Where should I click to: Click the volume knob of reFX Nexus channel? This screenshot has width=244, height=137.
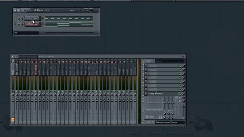22,24
